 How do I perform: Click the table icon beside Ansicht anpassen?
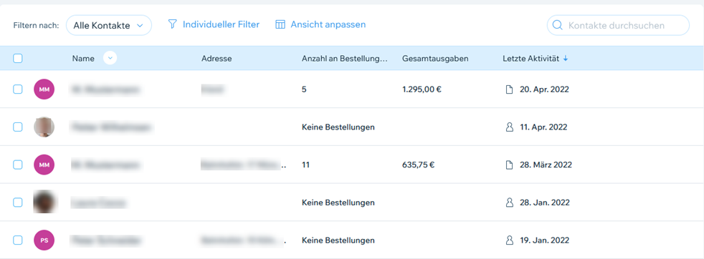click(x=280, y=24)
